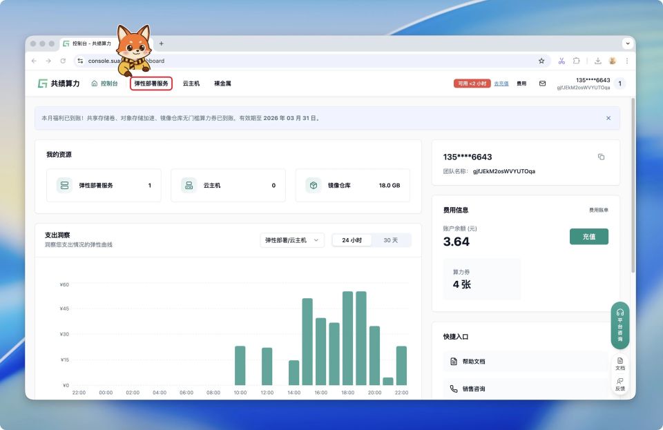
Task: Dismiss the monthly benefits banner
Action: tap(608, 118)
